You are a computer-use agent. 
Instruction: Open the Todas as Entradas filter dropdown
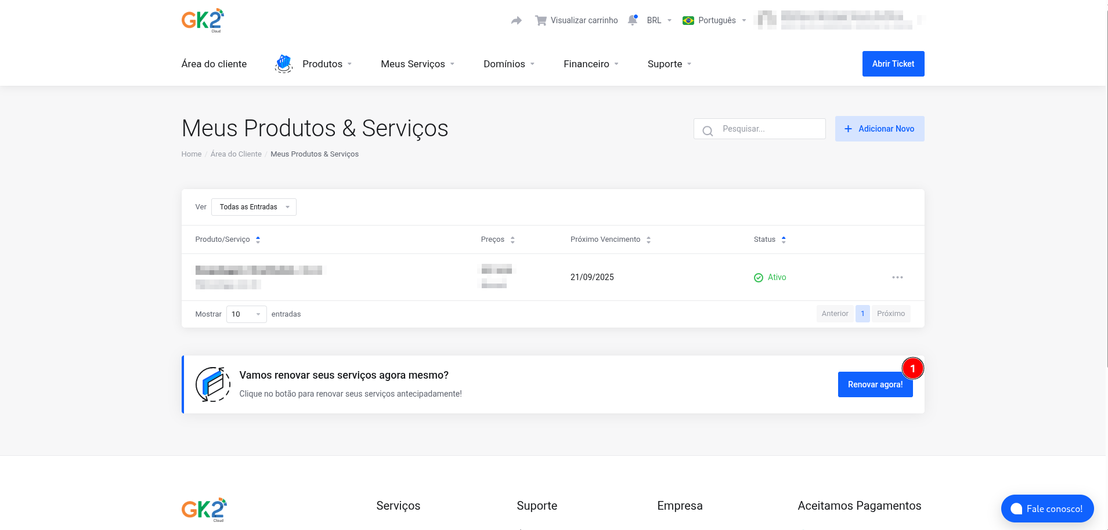pos(254,207)
